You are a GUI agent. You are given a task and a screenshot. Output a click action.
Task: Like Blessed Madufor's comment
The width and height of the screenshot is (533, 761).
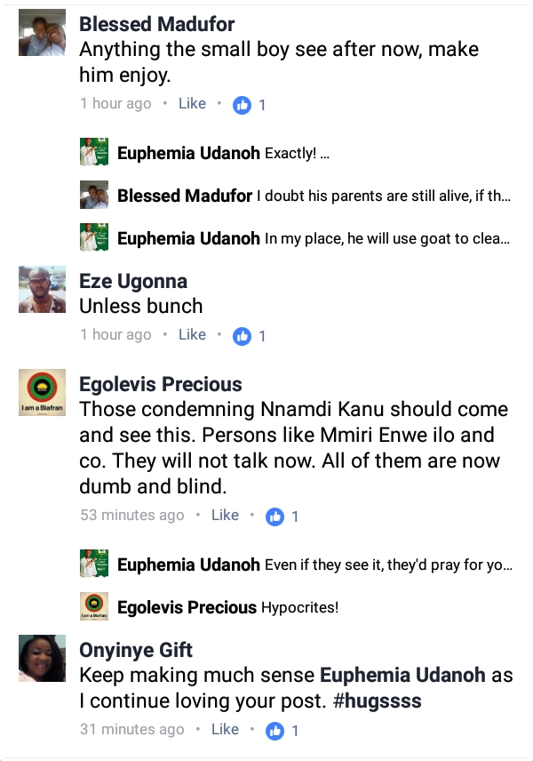click(192, 104)
